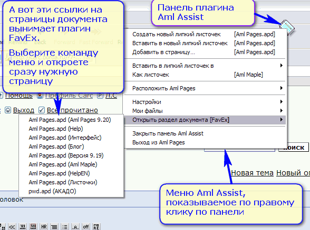Open 'pwd.apd (АКАДО)' page
Viewport: 310px width, 230px height.
[71, 191]
